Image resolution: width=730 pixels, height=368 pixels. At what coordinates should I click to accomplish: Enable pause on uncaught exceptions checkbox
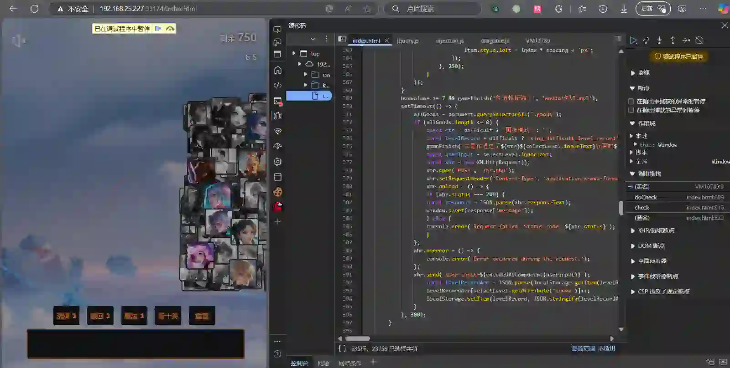click(x=631, y=102)
